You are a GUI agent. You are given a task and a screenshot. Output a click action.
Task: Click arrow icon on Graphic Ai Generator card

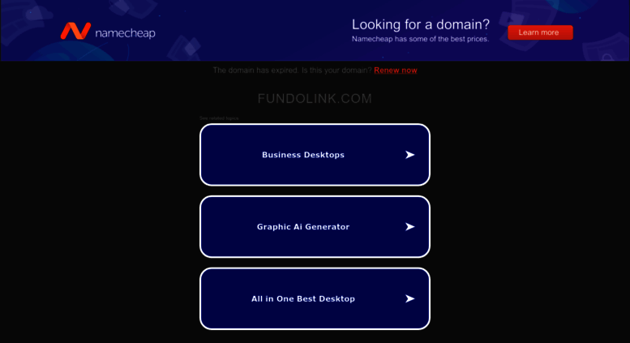[409, 226]
